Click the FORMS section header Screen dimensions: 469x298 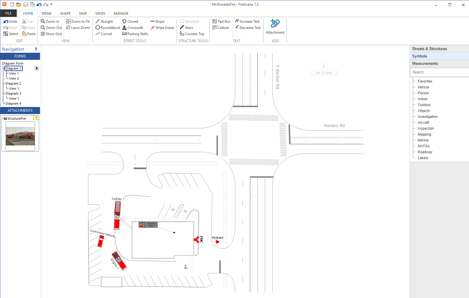coord(20,56)
